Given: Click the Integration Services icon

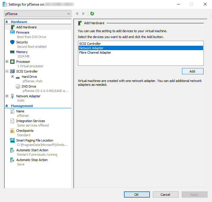Looking at the screenshot, I should pyautogui.click(x=12, y=121).
